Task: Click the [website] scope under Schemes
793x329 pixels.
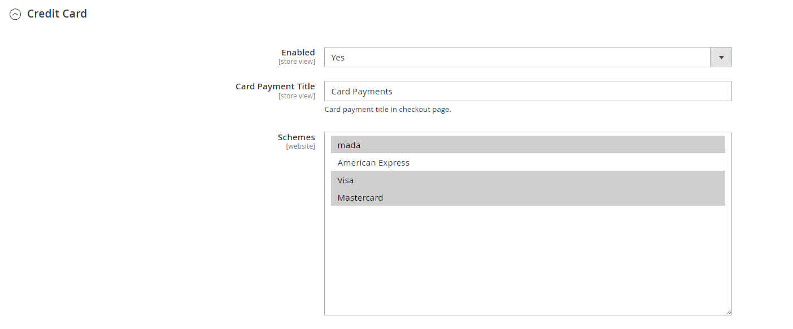Action: pos(300,146)
